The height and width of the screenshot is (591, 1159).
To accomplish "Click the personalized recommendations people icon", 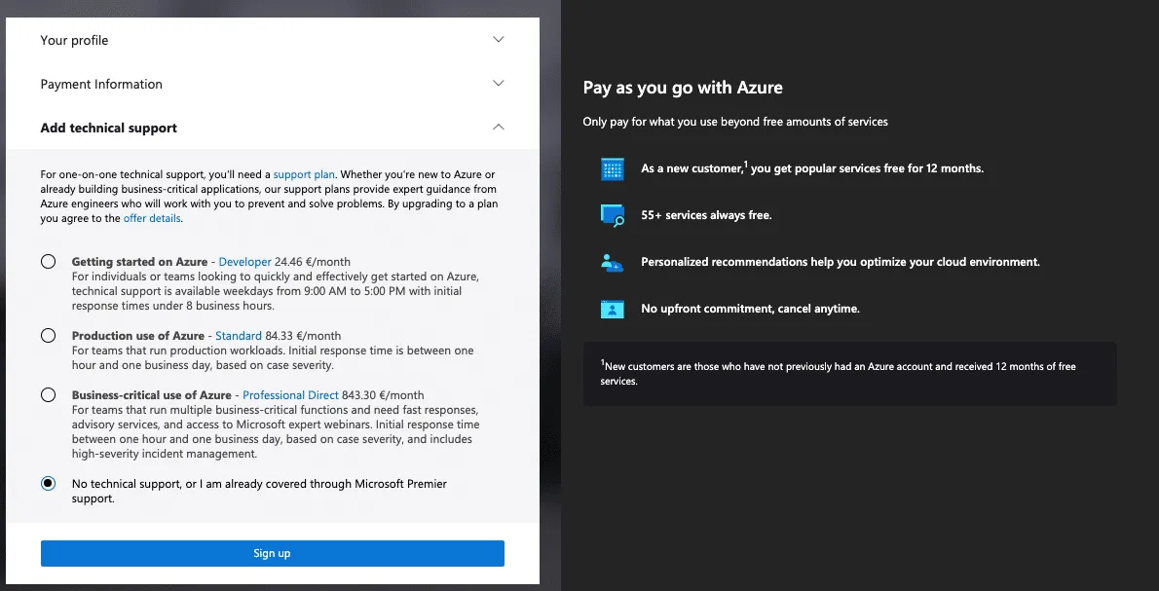I will [612, 262].
